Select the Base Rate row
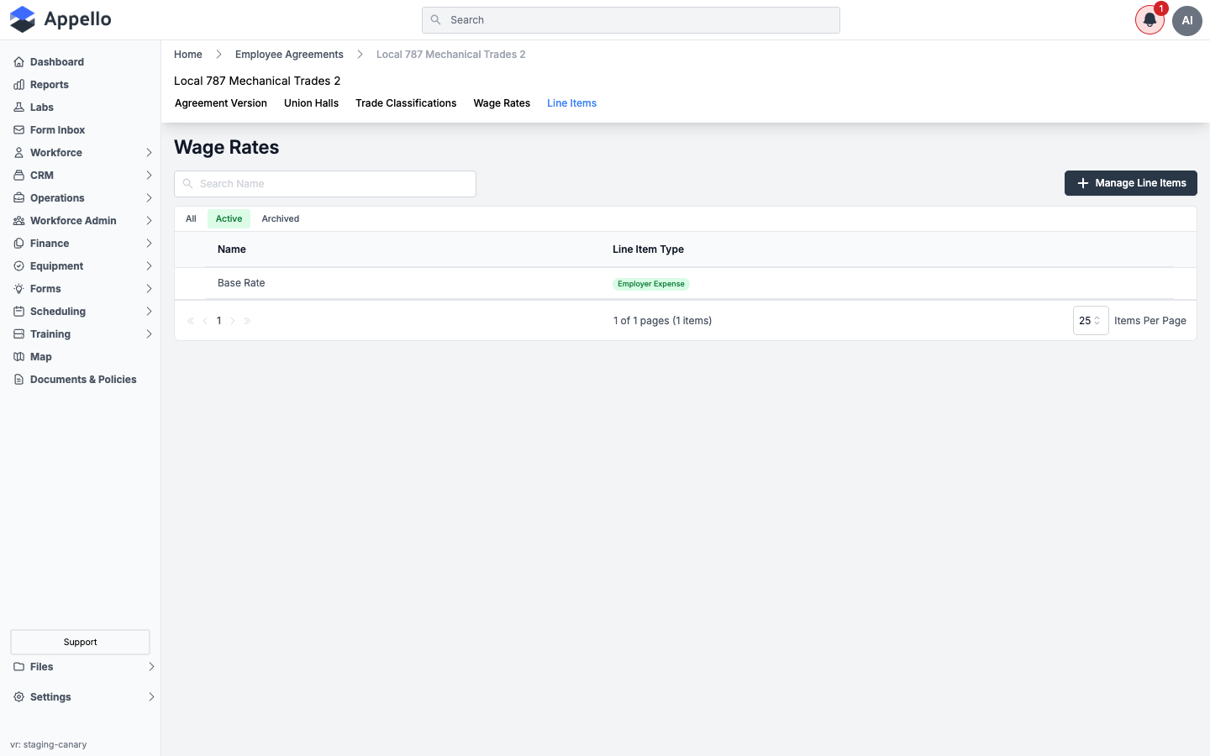The image size is (1210, 756). pos(686,284)
